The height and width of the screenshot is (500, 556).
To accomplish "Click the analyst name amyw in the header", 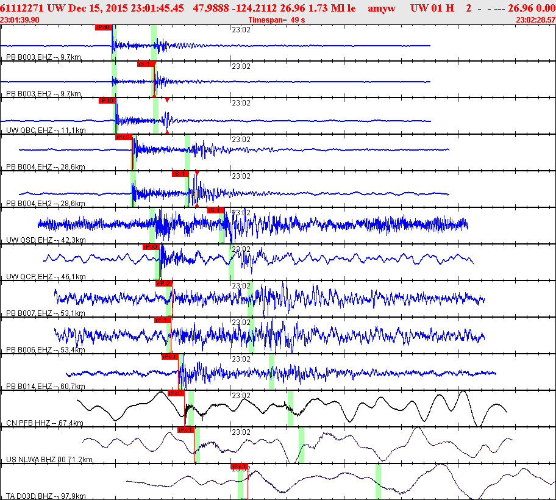I will coord(382,8).
